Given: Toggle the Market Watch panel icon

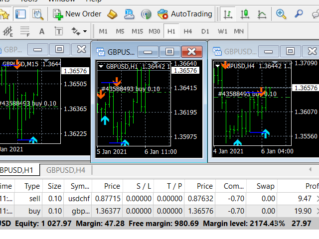Looking at the screenshot, I should coord(20,14).
